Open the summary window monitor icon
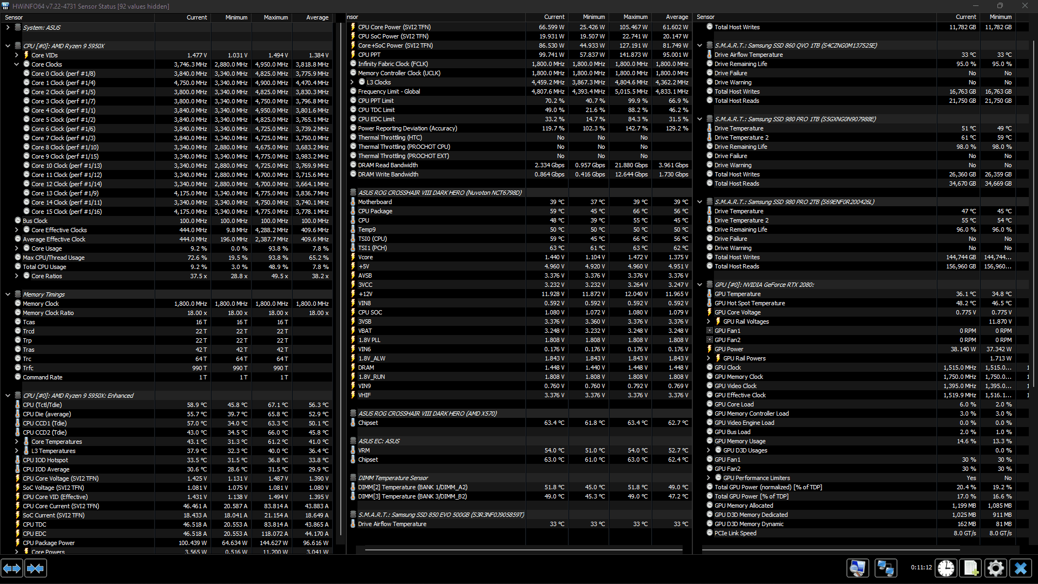The width and height of the screenshot is (1038, 584). point(857,568)
